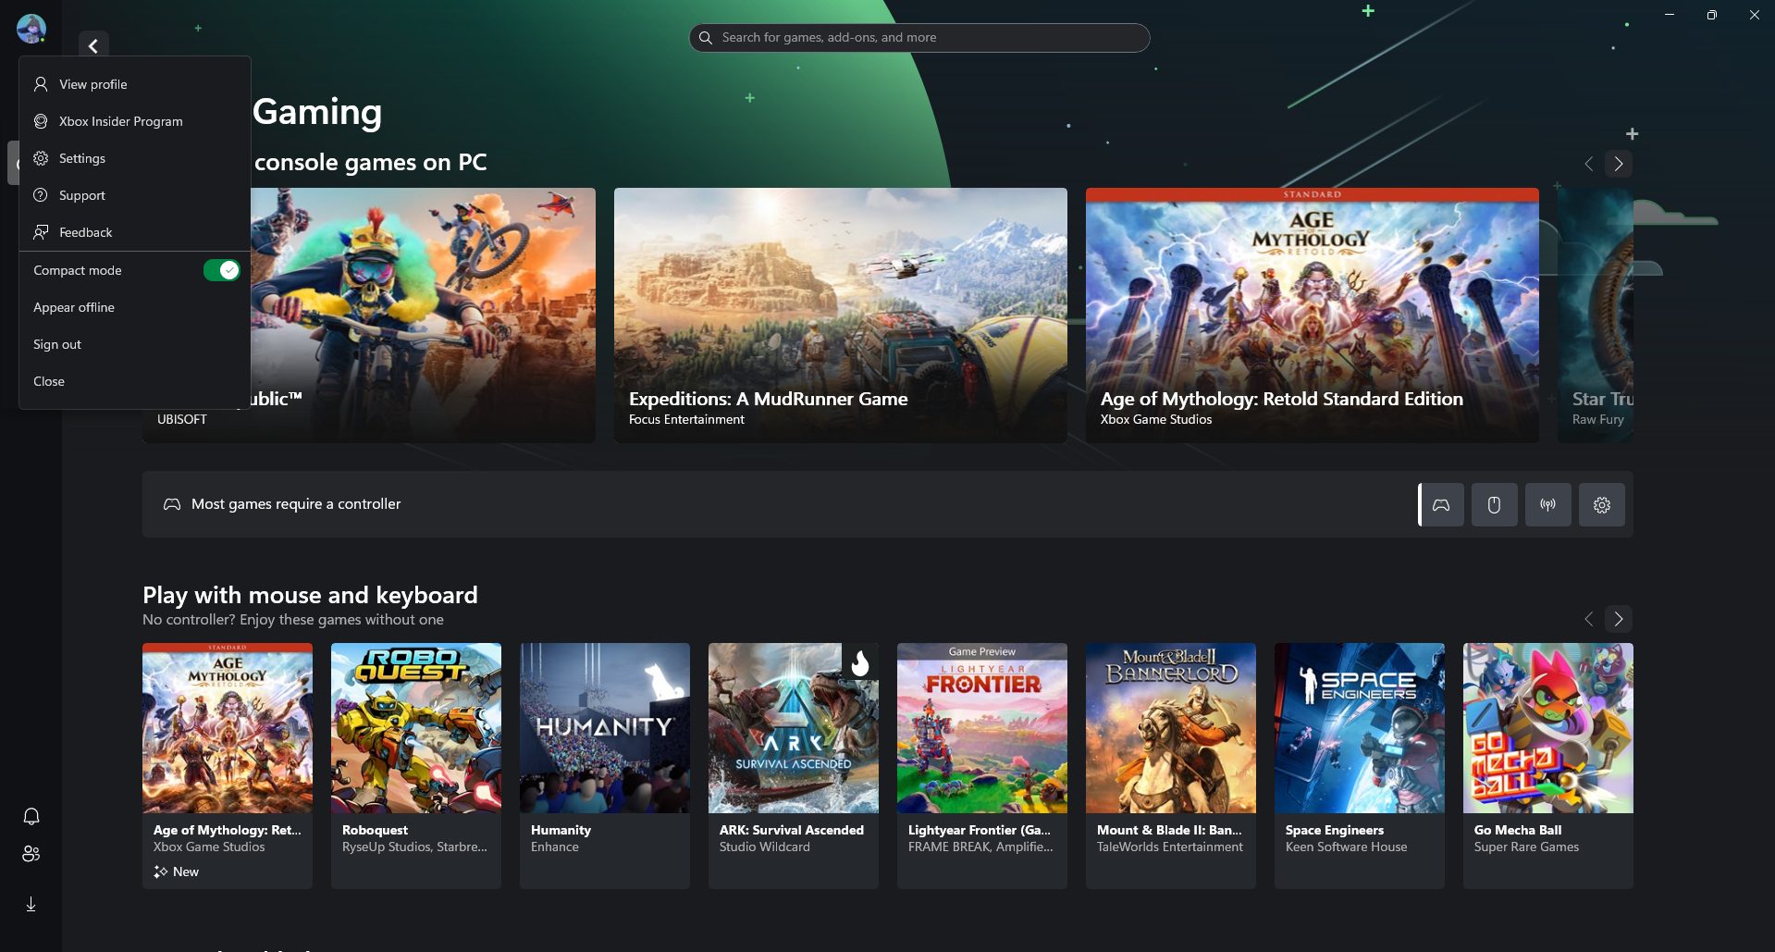Image resolution: width=1775 pixels, height=952 pixels.
Task: Select Appear offline
Action: [74, 307]
